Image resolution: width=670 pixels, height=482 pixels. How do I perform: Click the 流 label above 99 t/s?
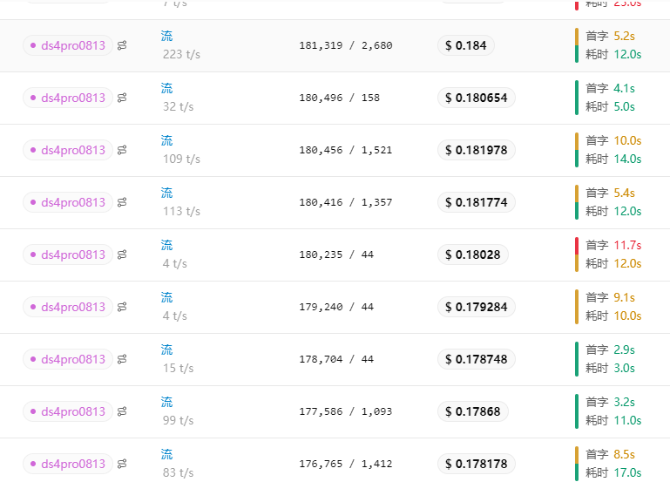tap(166, 402)
